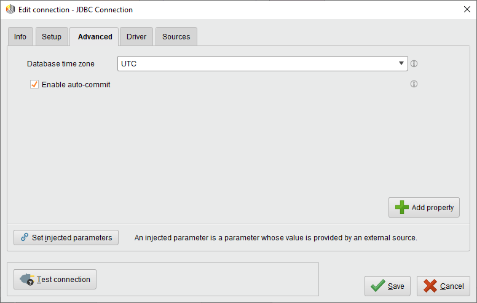The width and height of the screenshot is (477, 303).
Task: Open the Setup tab
Action: click(x=52, y=37)
